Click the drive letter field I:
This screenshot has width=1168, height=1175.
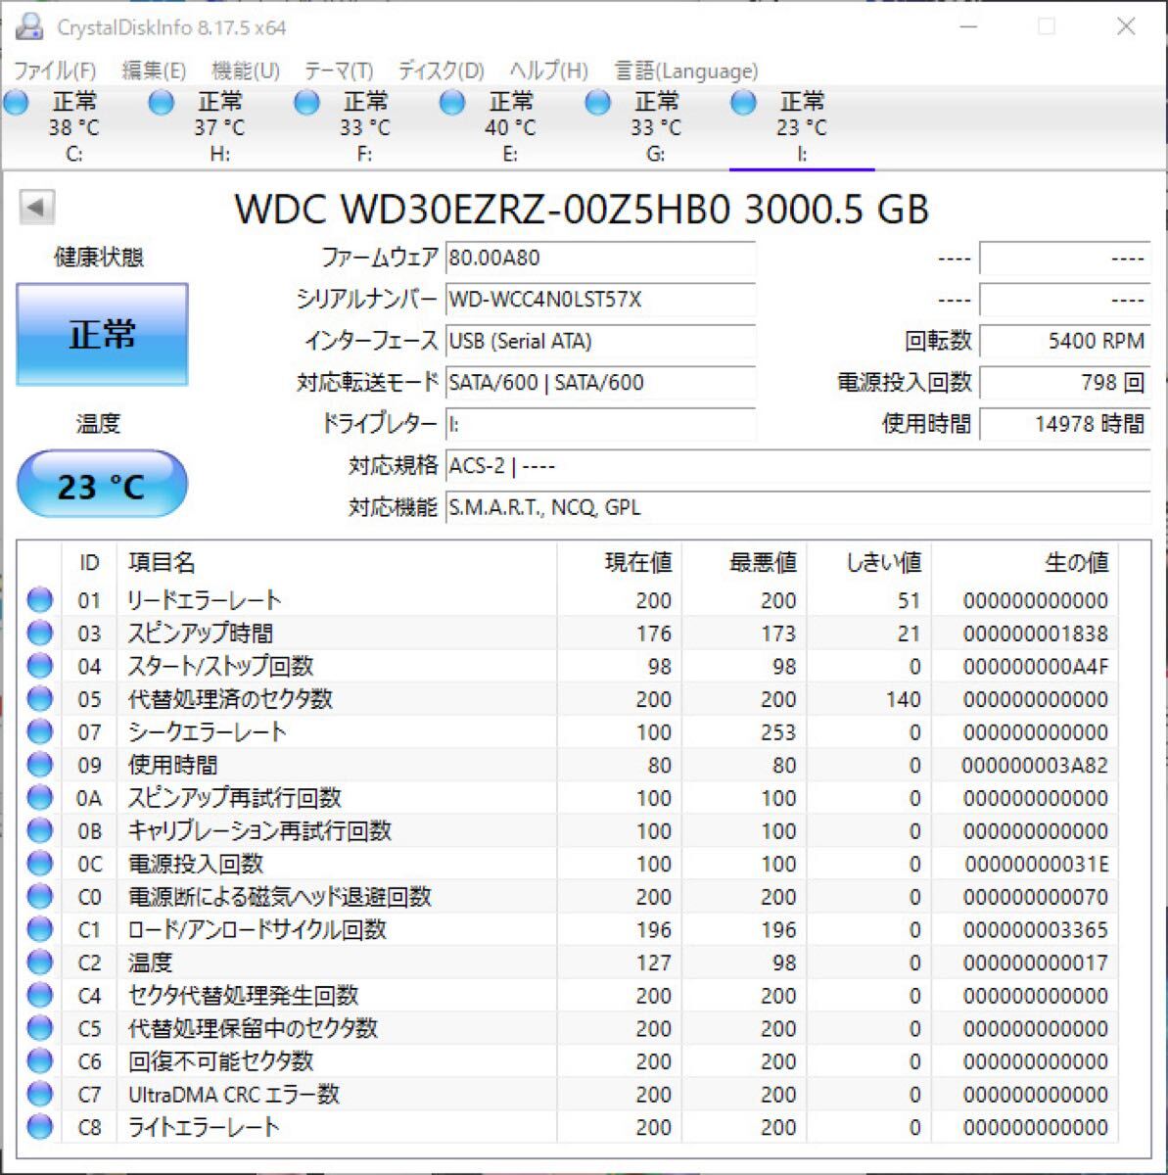pyautogui.click(x=600, y=424)
